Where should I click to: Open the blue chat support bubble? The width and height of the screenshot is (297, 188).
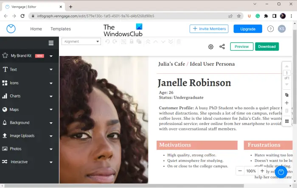[281, 172]
